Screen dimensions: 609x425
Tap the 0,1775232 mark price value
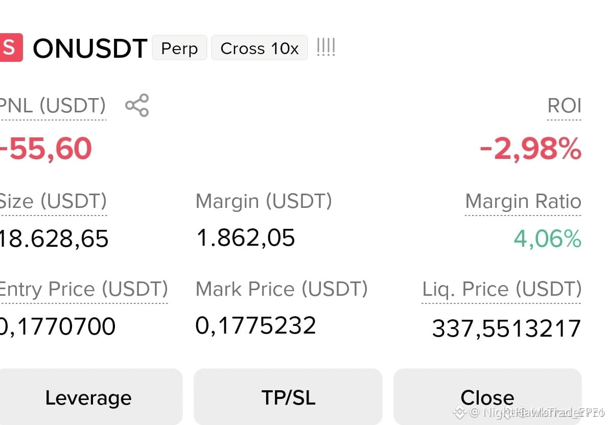point(255,325)
